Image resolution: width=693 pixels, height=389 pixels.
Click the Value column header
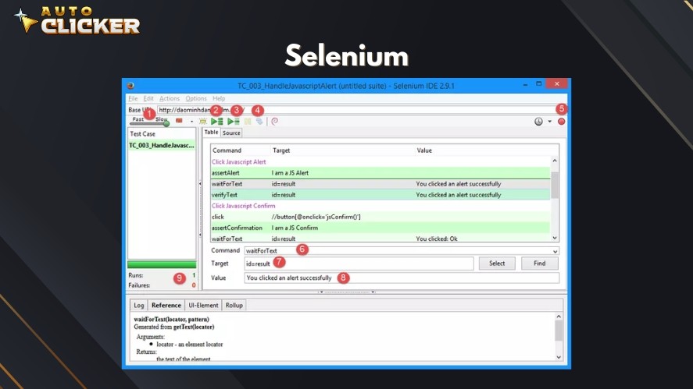click(x=424, y=150)
